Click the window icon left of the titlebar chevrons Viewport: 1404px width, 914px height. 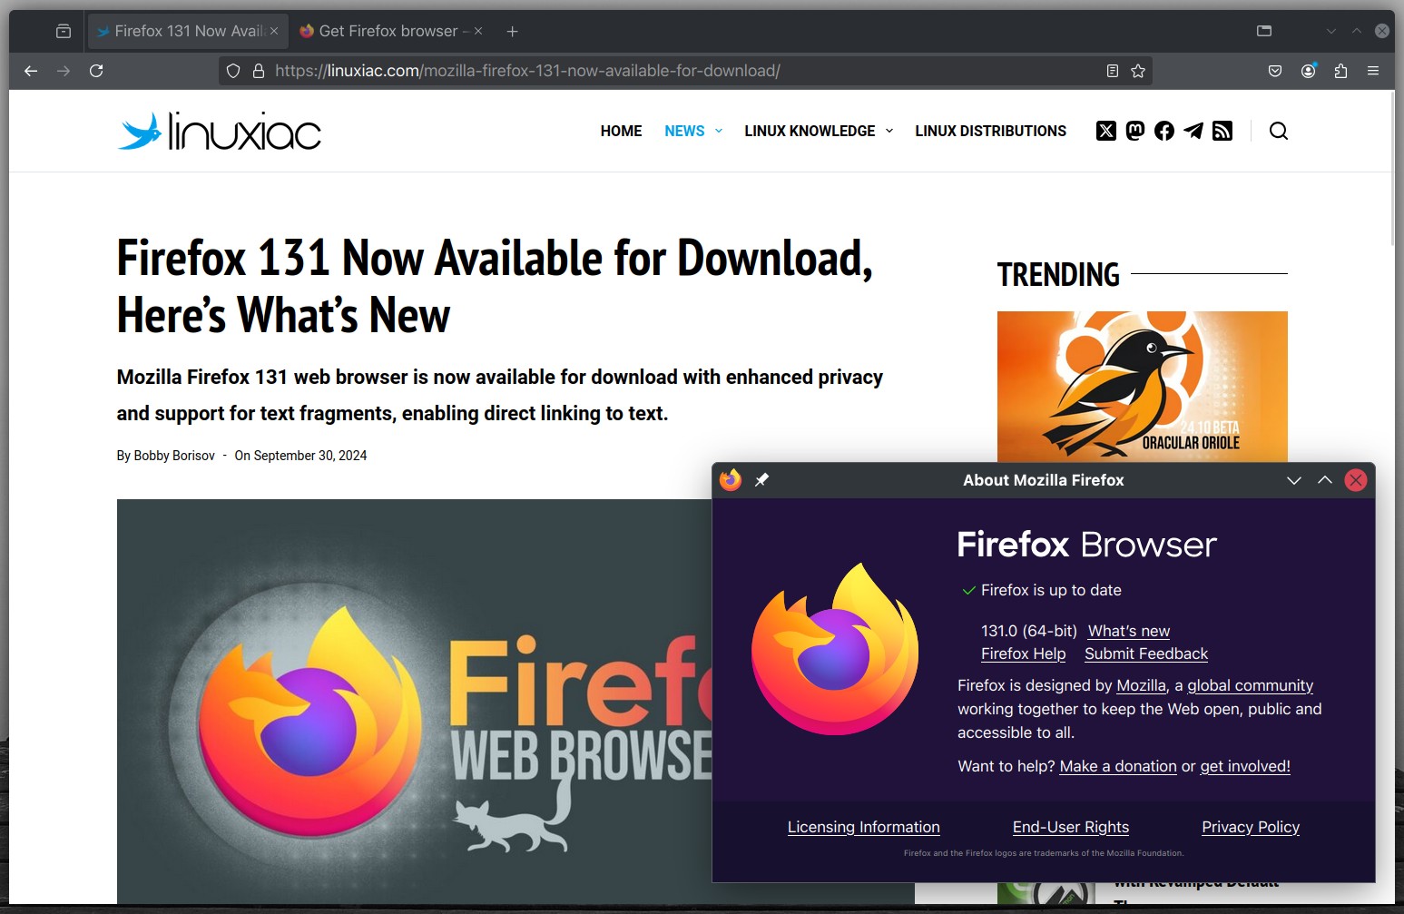pos(1264,31)
